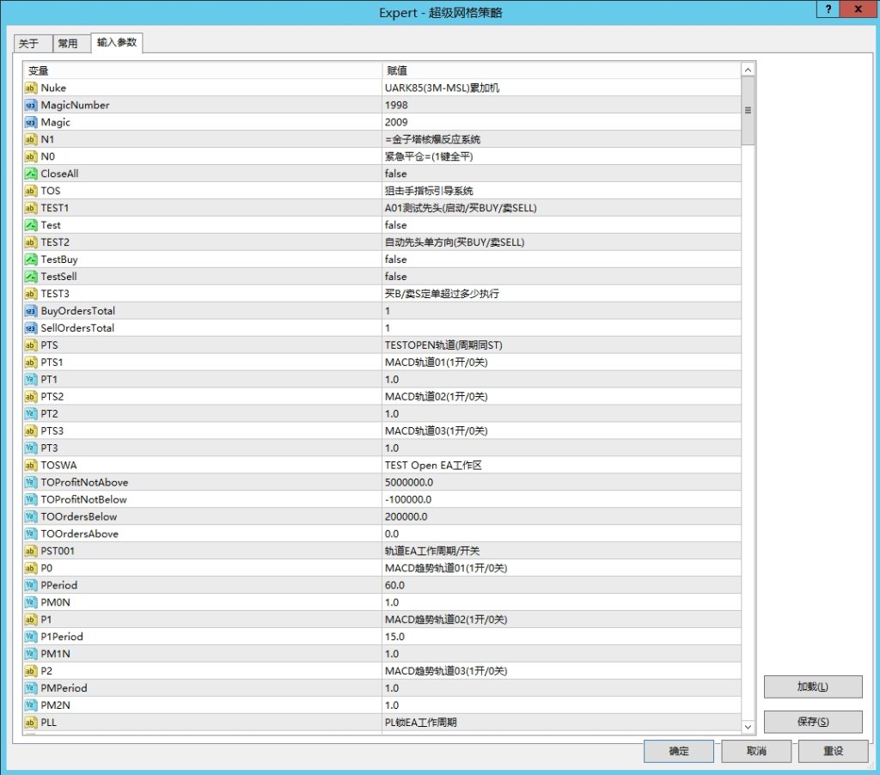This screenshot has height=775, width=880.
Task: Switch to the 关于 tab
Action: [x=28, y=44]
